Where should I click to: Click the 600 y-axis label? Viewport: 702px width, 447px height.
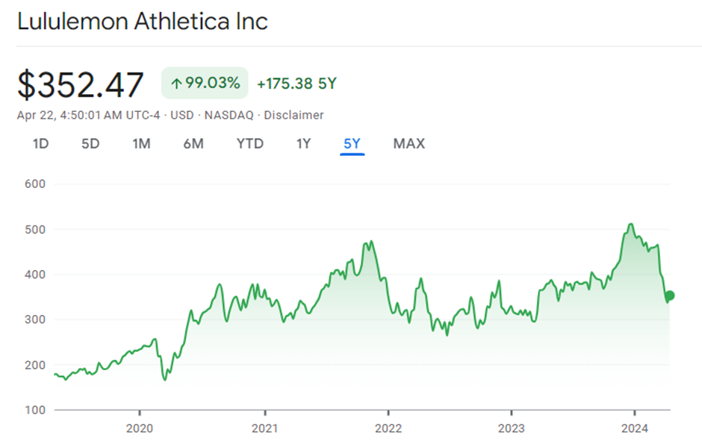(34, 184)
